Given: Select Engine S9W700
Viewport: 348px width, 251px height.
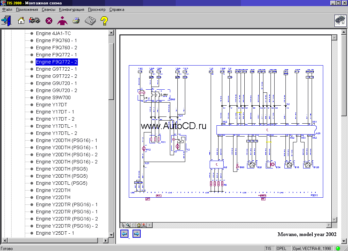Looking at the screenshot, I should coord(53,97).
